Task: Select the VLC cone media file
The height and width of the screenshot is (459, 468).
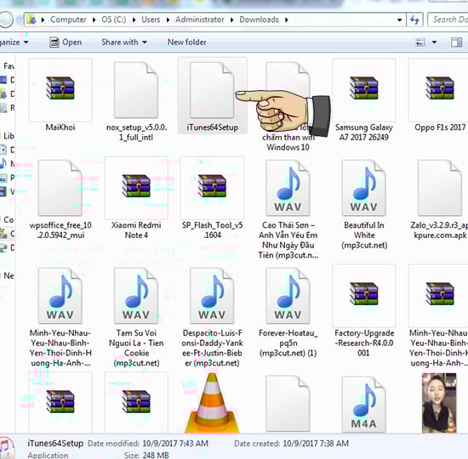Action: (x=212, y=403)
